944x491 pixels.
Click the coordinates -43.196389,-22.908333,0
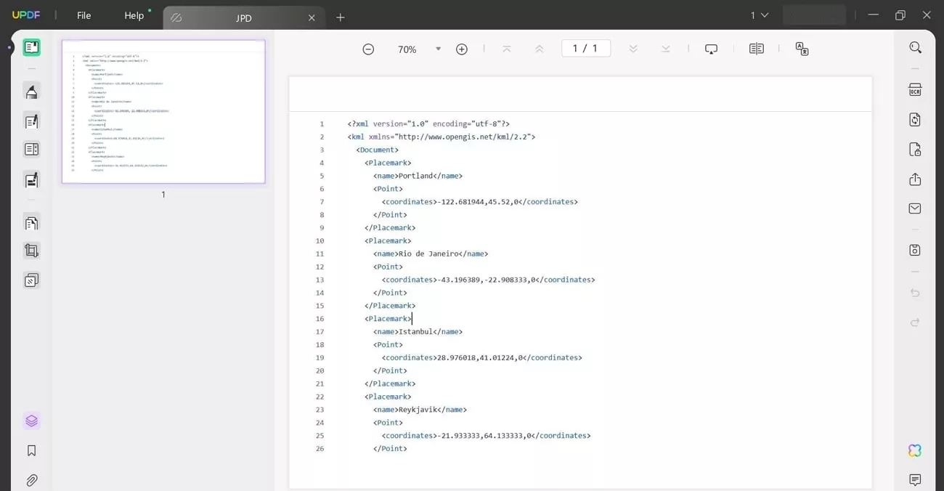[x=485, y=280]
